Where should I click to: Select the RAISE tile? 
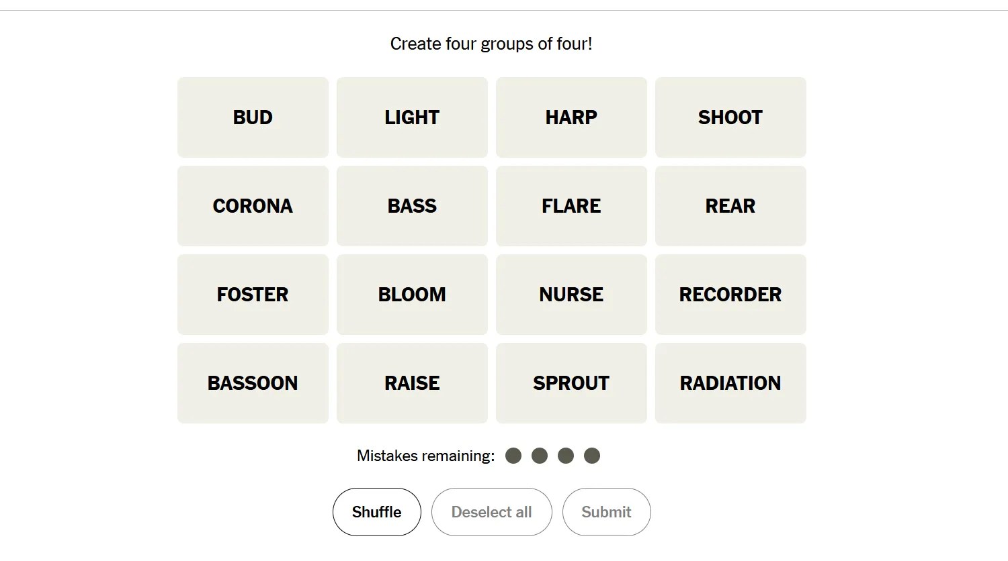[412, 383]
